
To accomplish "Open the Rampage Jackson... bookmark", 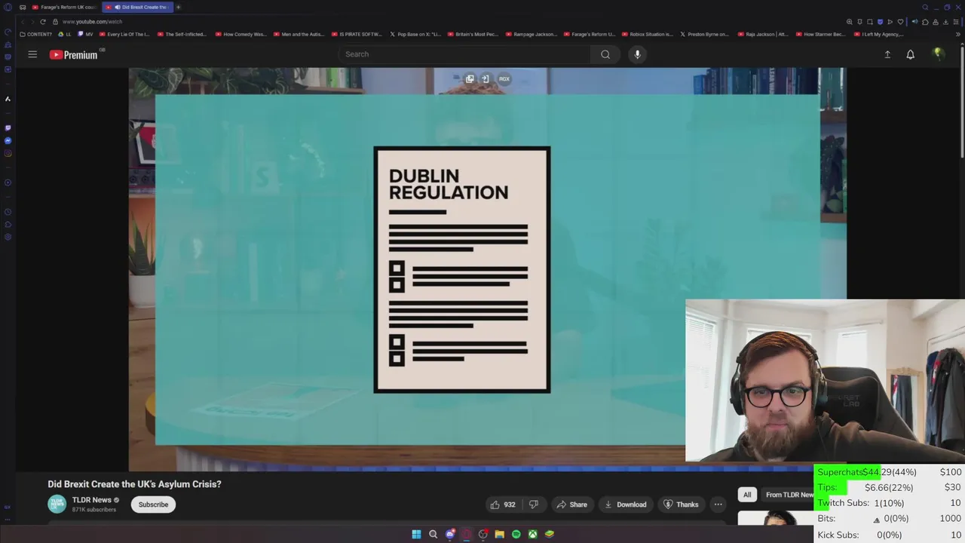I will (x=532, y=34).
